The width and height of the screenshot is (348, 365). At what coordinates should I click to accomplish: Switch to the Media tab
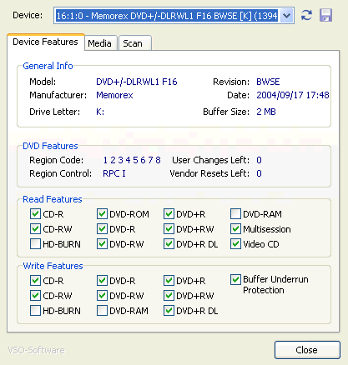pyautogui.click(x=100, y=43)
